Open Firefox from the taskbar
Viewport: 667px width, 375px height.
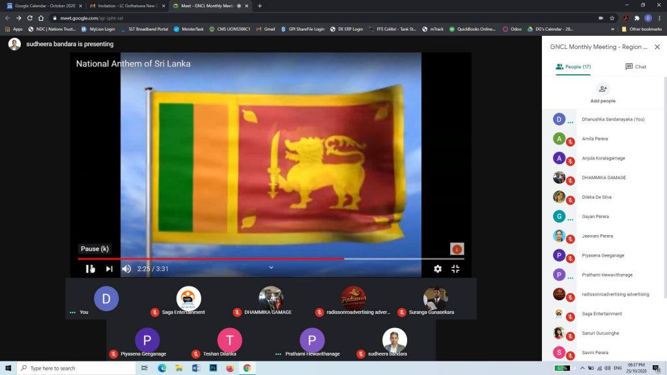pyautogui.click(x=230, y=368)
